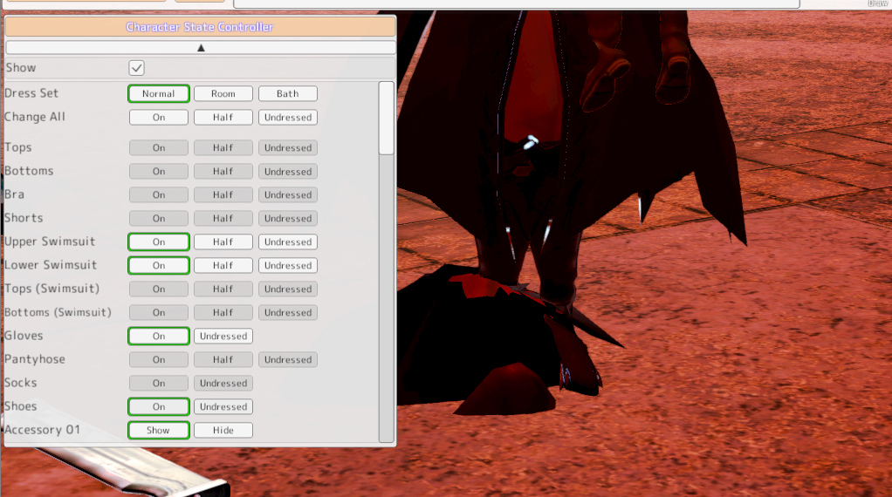Show Accessory 01

pos(159,431)
